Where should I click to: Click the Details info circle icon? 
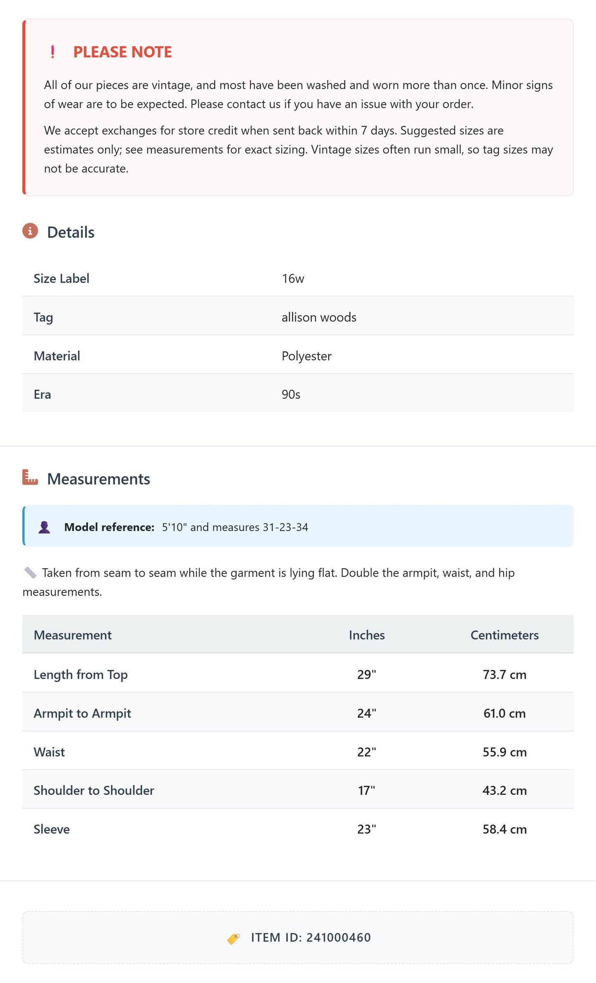tap(30, 231)
